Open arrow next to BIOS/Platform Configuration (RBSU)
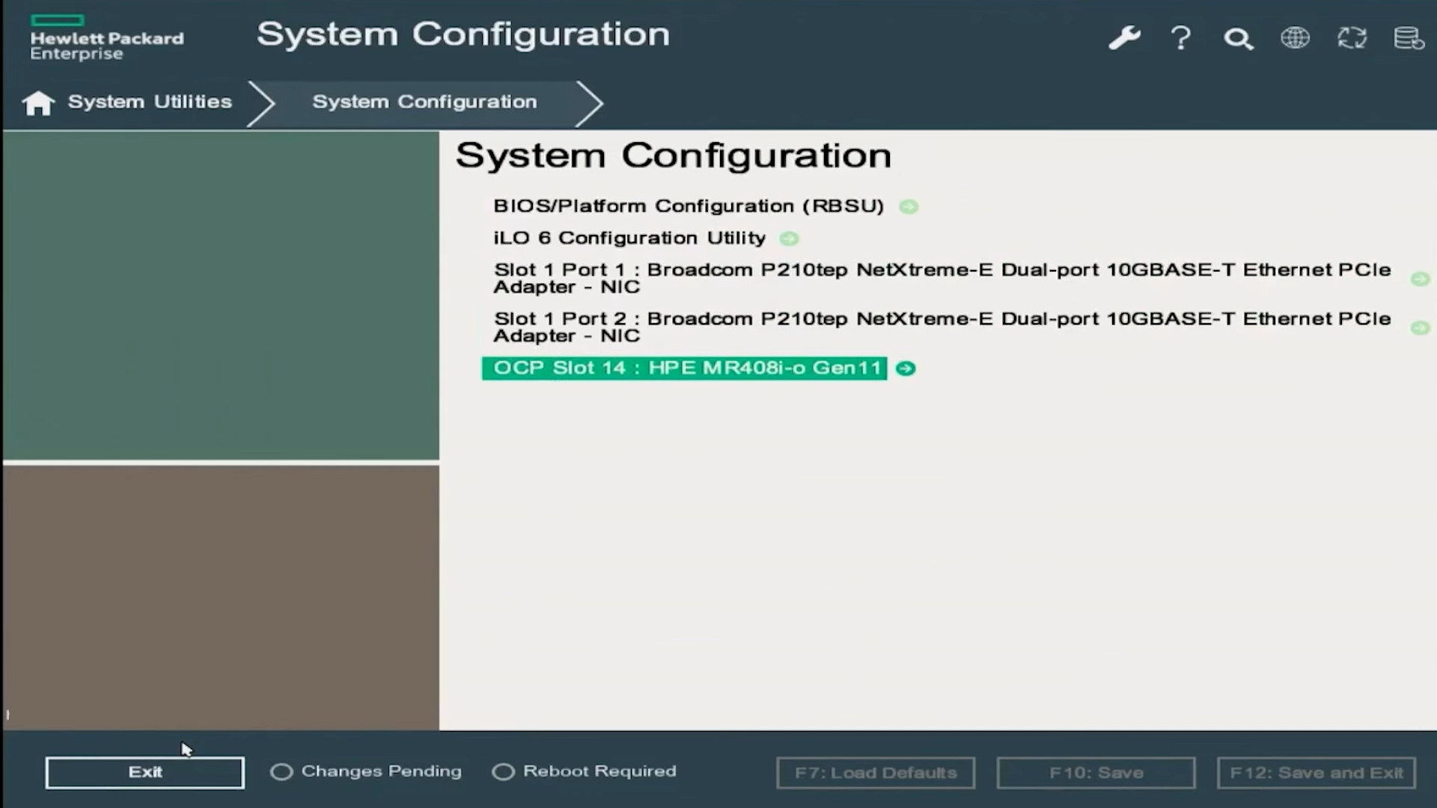 point(909,206)
